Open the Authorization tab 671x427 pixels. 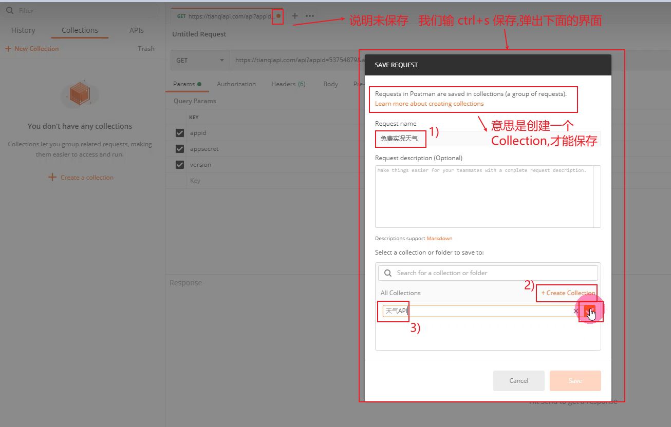point(236,84)
